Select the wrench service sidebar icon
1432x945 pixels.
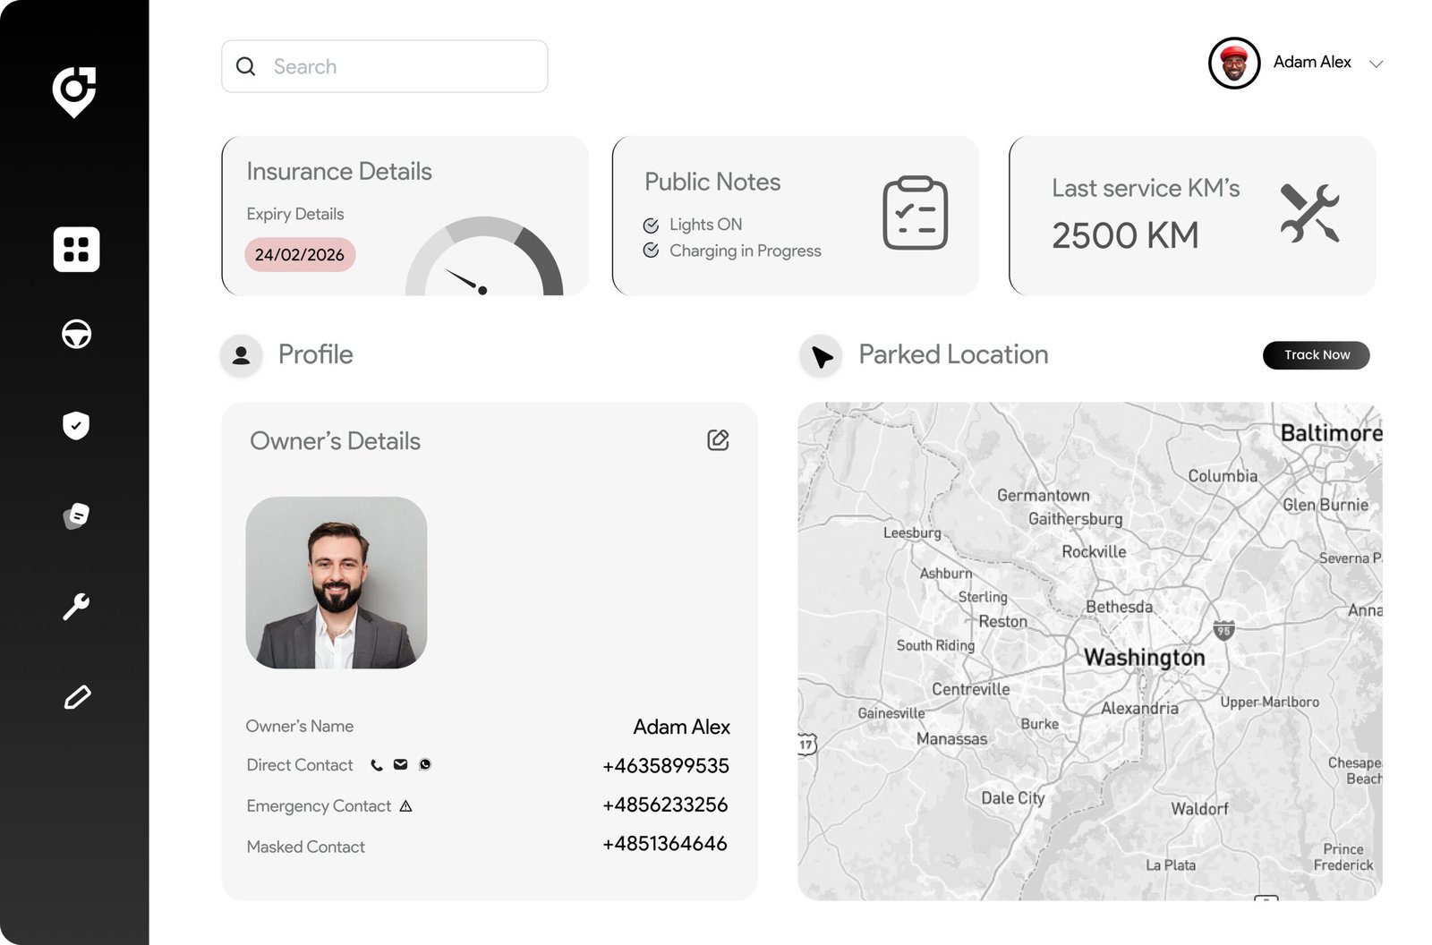pyautogui.click(x=76, y=607)
